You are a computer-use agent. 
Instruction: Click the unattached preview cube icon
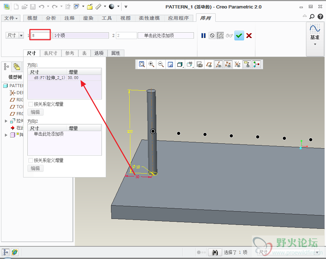point(220,35)
